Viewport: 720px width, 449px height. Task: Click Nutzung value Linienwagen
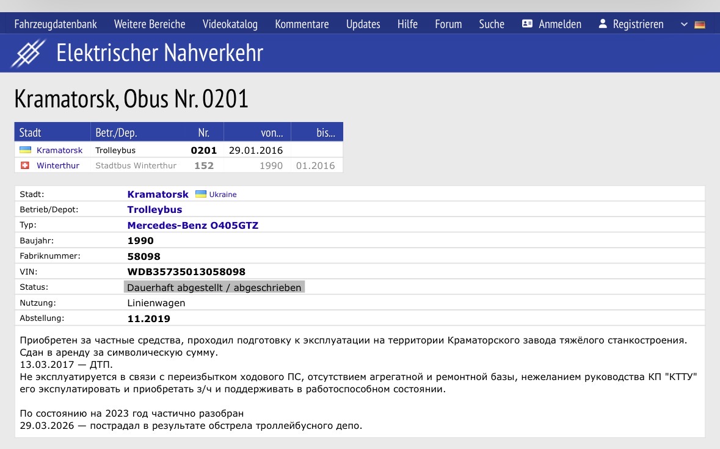click(156, 303)
